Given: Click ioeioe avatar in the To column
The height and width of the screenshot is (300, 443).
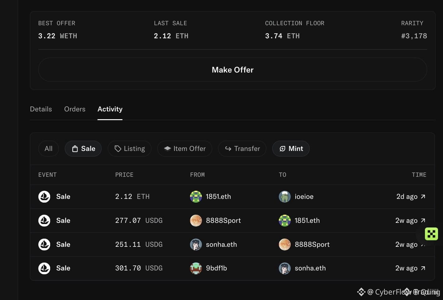Looking at the screenshot, I should [285, 197].
